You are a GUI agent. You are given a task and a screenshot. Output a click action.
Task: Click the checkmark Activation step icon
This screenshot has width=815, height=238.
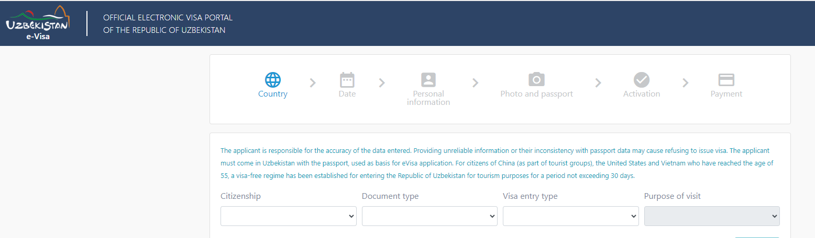point(642,80)
